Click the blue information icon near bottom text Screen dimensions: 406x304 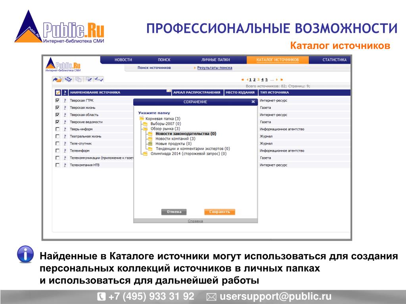[25, 255]
